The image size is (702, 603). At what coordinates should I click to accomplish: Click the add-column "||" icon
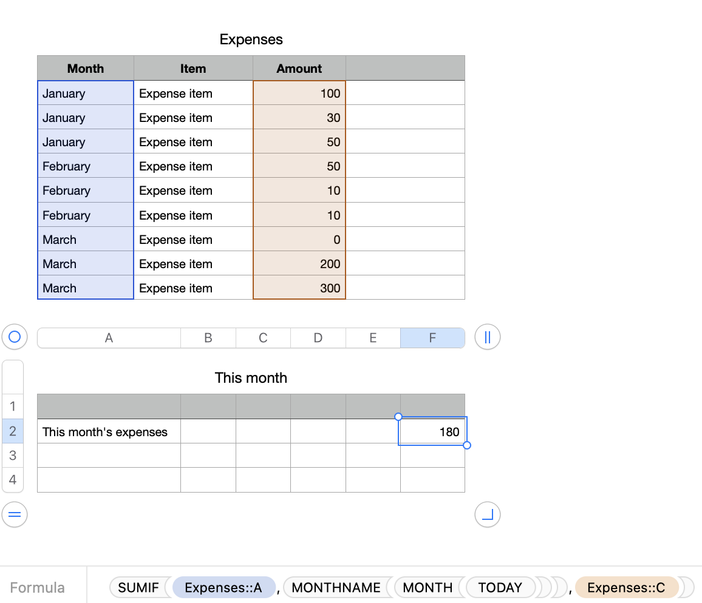pyautogui.click(x=487, y=337)
